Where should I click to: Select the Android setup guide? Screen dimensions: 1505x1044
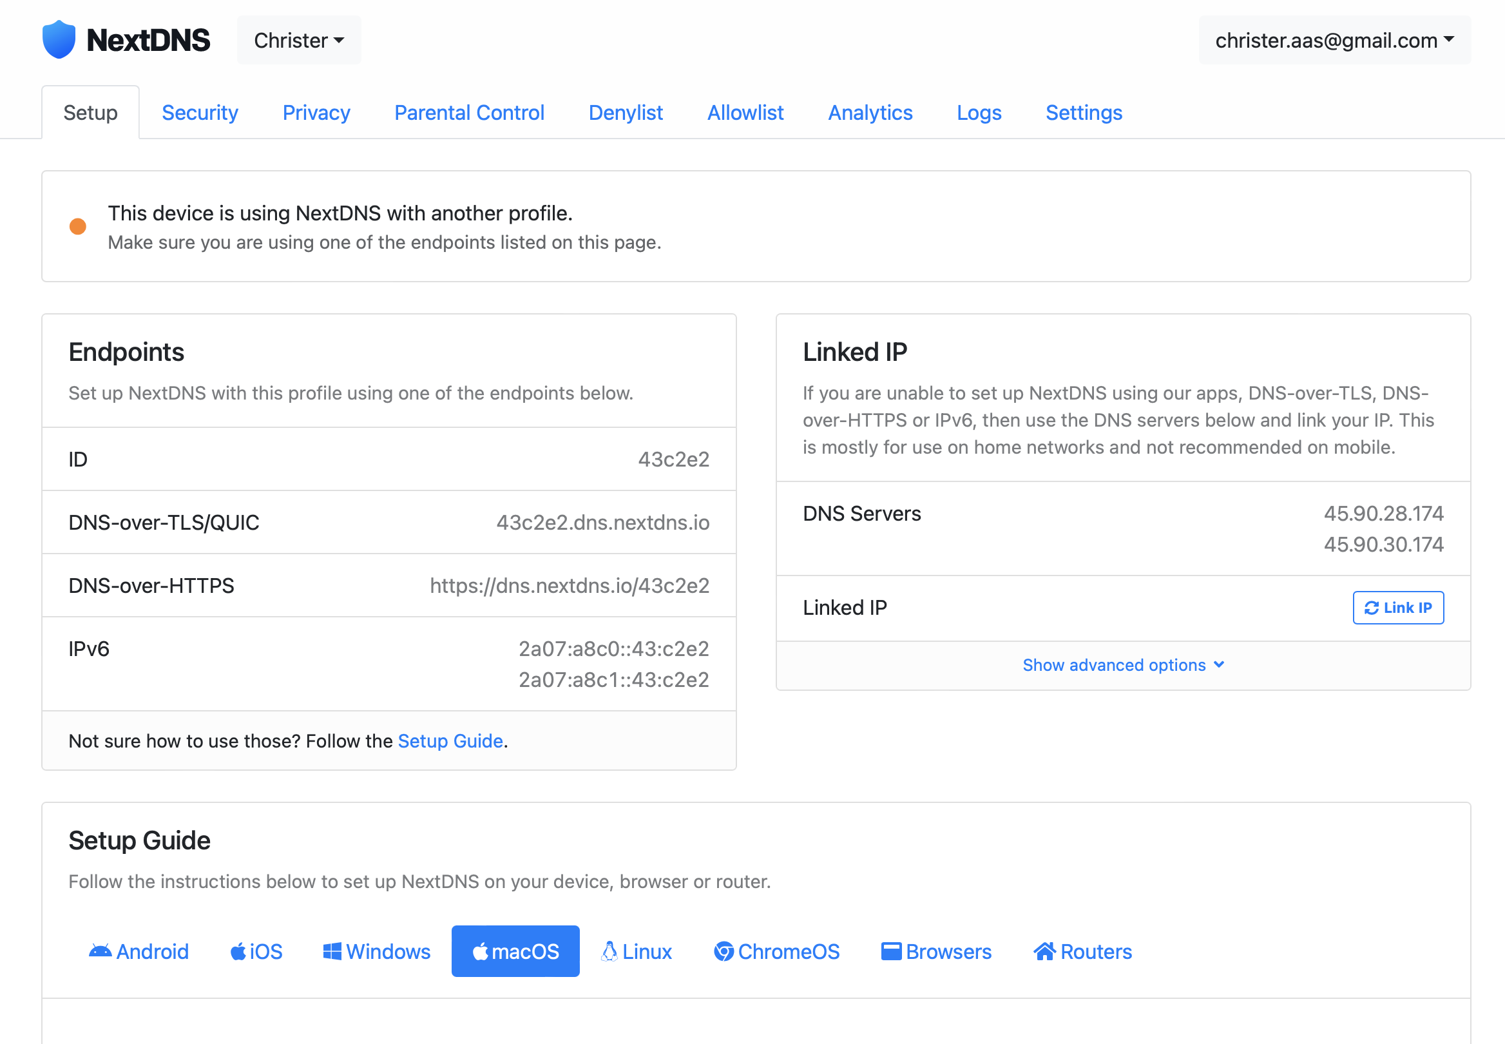pos(139,951)
